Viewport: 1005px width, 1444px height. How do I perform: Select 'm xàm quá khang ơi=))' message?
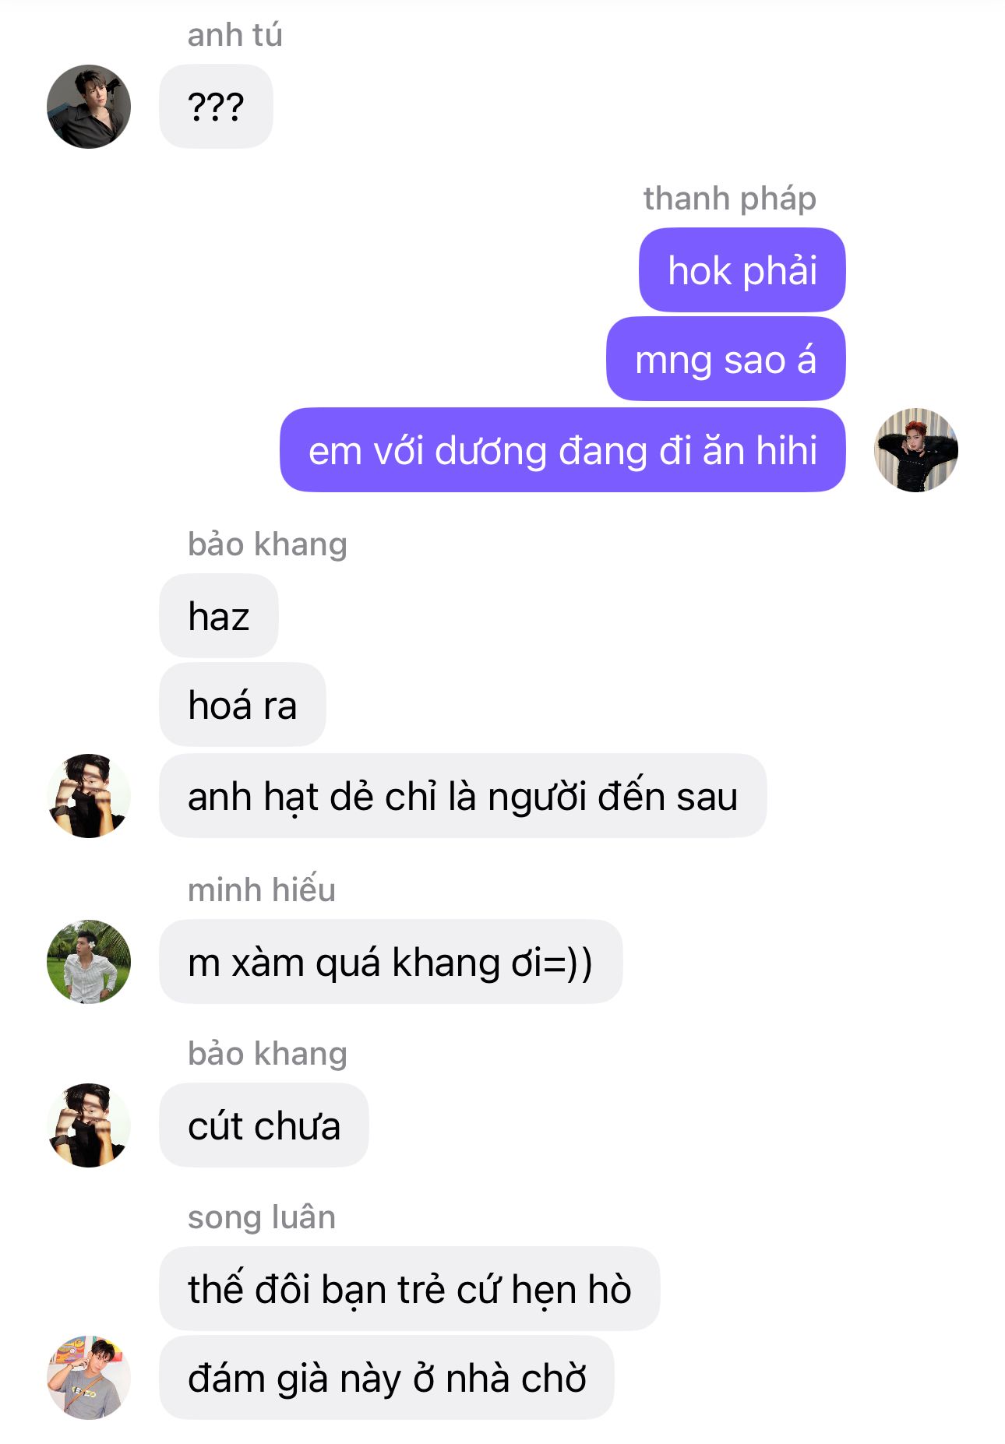[390, 962]
